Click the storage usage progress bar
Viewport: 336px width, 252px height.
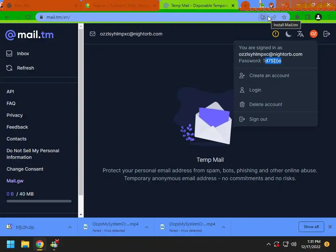[x=39, y=201]
